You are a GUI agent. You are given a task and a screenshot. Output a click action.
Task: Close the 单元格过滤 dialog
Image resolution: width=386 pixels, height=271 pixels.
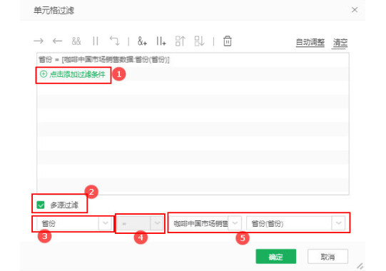pyautogui.click(x=355, y=10)
